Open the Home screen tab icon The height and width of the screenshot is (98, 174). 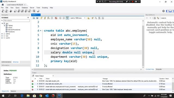point(3,5)
